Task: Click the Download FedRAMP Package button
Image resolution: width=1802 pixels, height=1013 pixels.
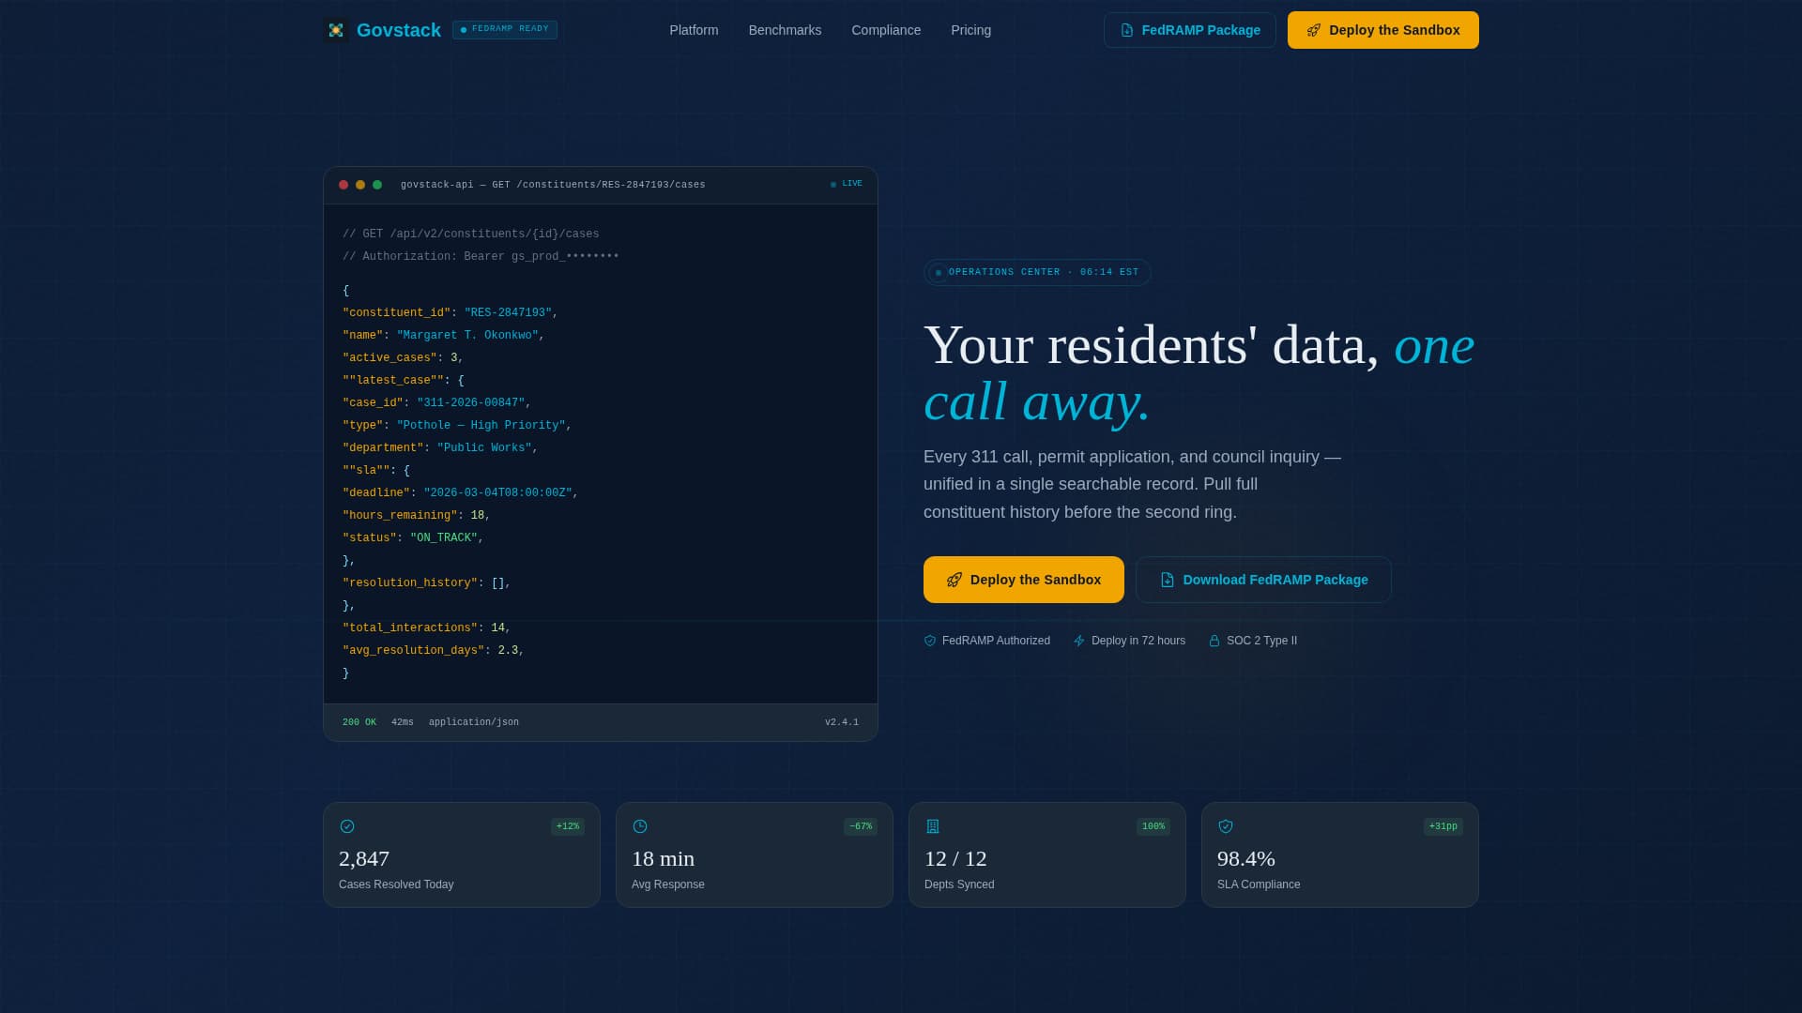Action: tap(1263, 580)
